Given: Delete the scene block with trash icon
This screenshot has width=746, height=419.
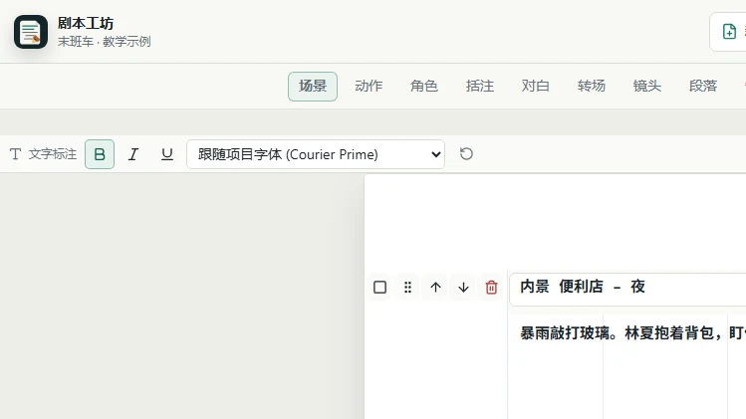Looking at the screenshot, I should click(491, 288).
